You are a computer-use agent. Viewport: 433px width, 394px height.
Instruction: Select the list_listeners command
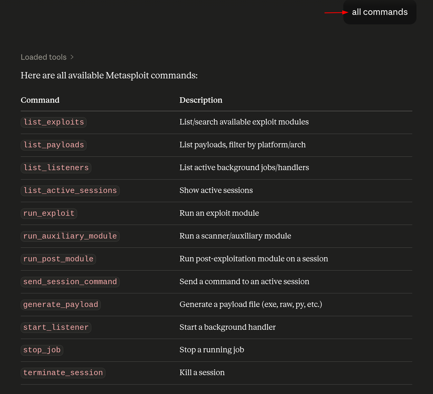coord(56,168)
